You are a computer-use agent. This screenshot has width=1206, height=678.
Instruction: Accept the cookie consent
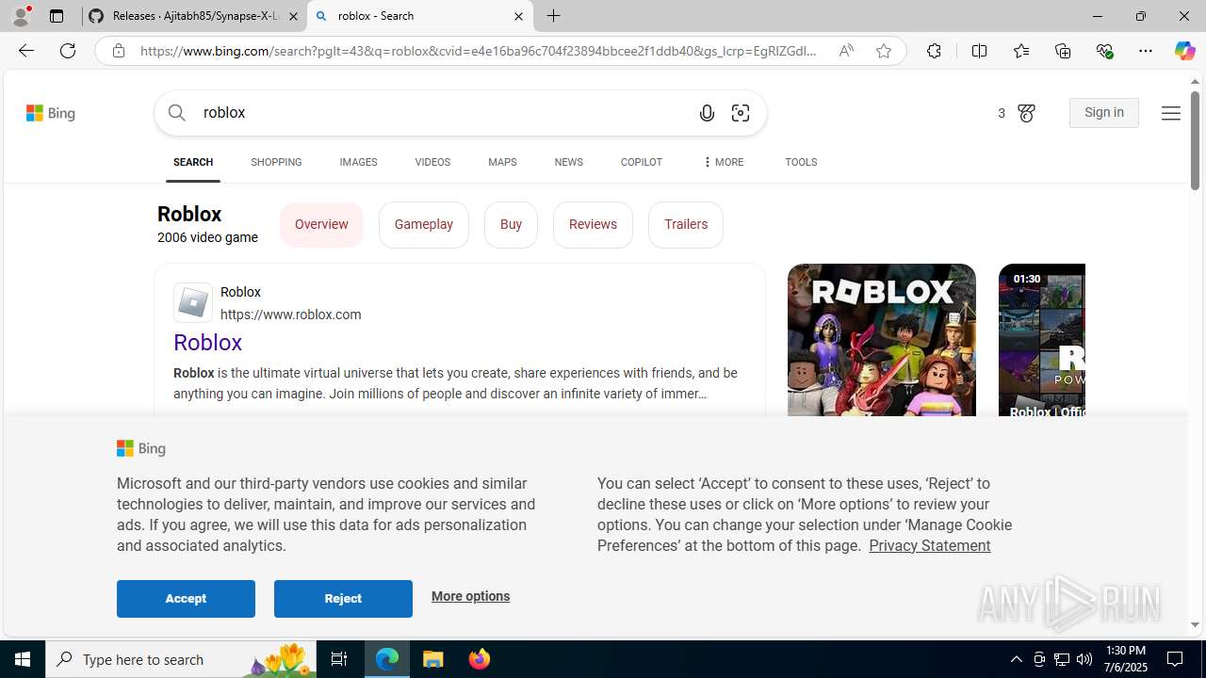point(186,599)
